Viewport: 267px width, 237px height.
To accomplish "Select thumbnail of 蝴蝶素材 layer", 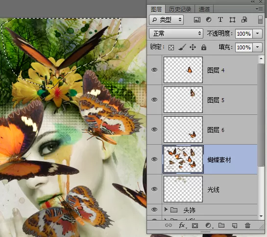I will 183,159.
